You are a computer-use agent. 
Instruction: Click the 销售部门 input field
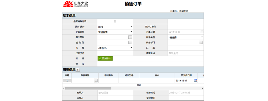pyautogui.click(x=183, y=42)
